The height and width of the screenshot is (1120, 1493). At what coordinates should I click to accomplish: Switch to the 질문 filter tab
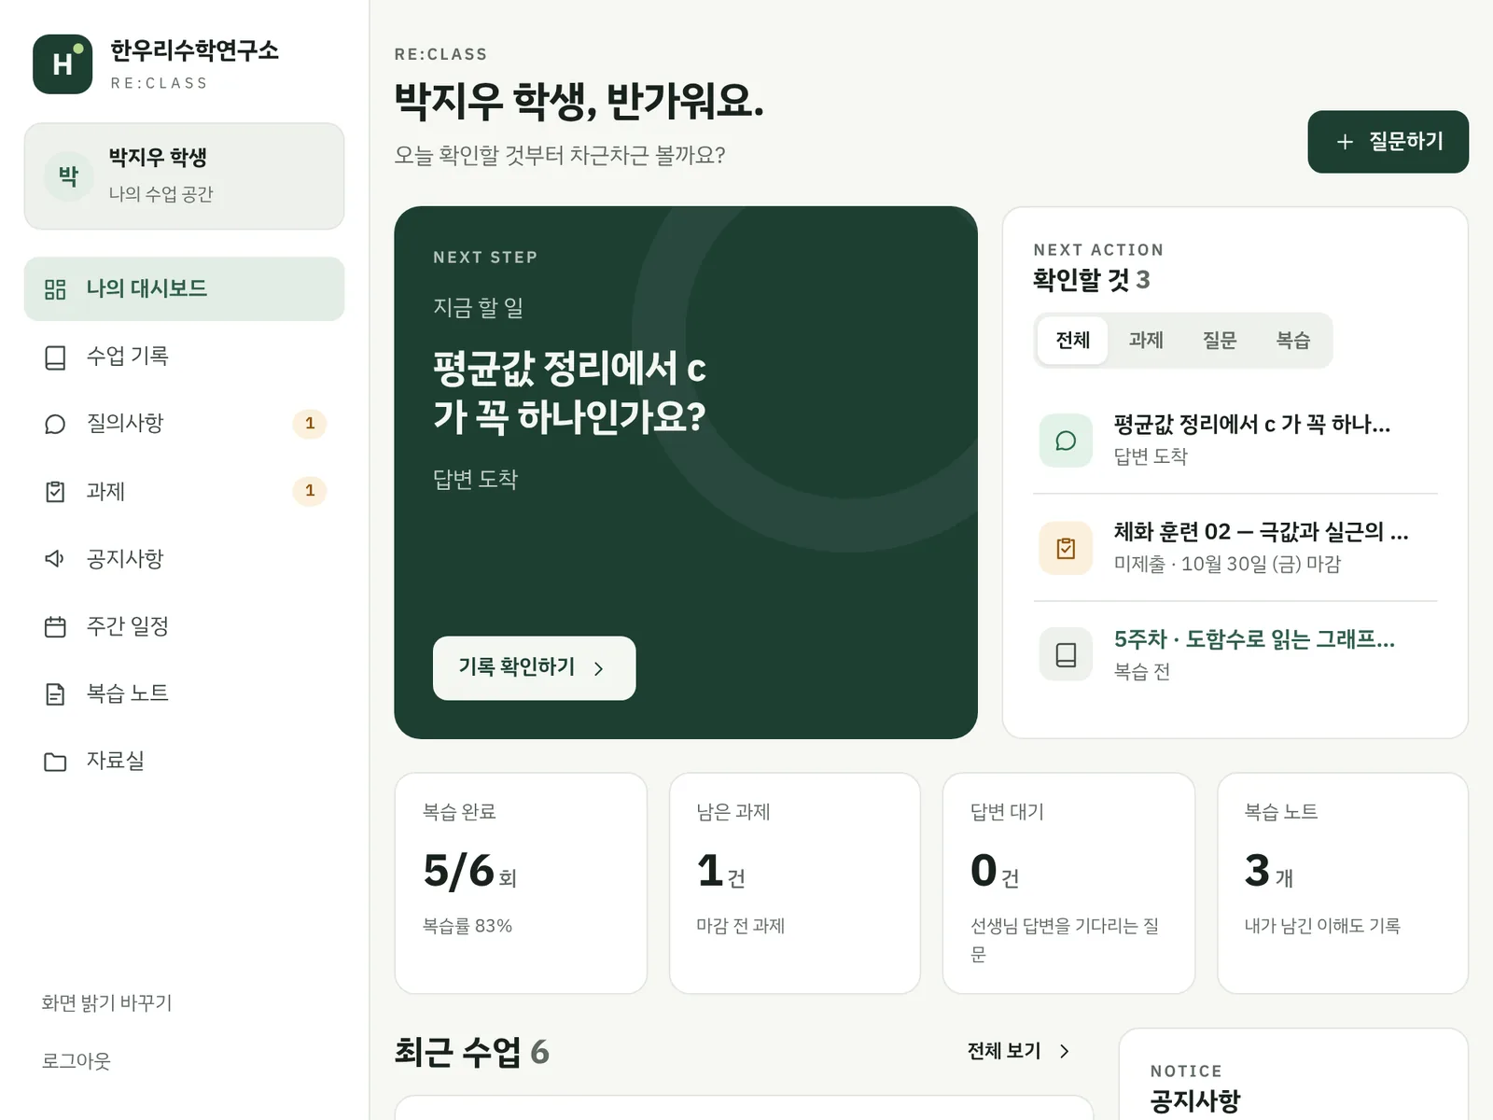(x=1219, y=340)
